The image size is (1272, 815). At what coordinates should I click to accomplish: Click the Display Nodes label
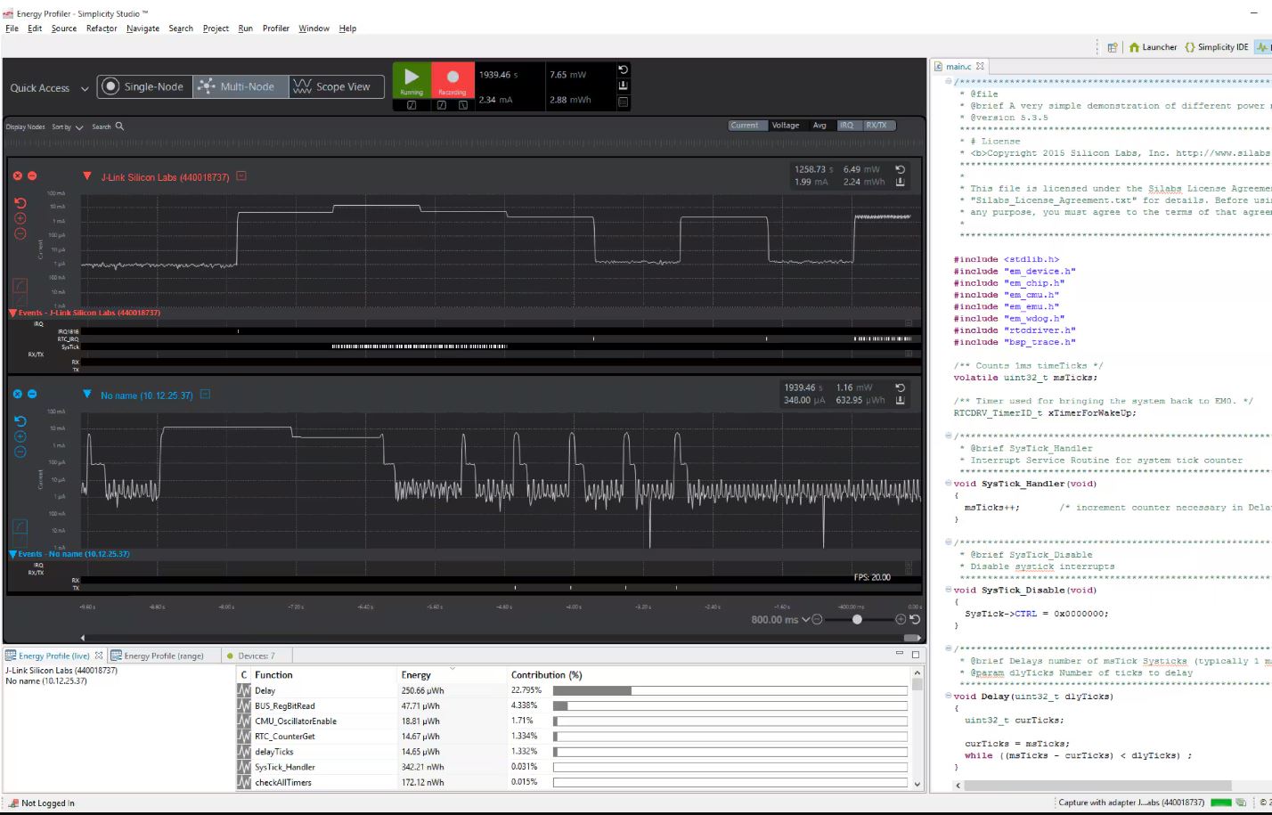(x=25, y=127)
